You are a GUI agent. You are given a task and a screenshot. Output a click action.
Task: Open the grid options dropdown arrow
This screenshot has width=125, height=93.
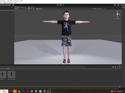[42, 9]
